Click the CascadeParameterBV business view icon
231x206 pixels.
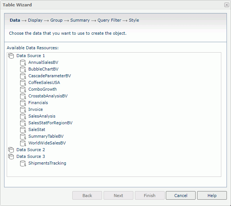click(23, 76)
